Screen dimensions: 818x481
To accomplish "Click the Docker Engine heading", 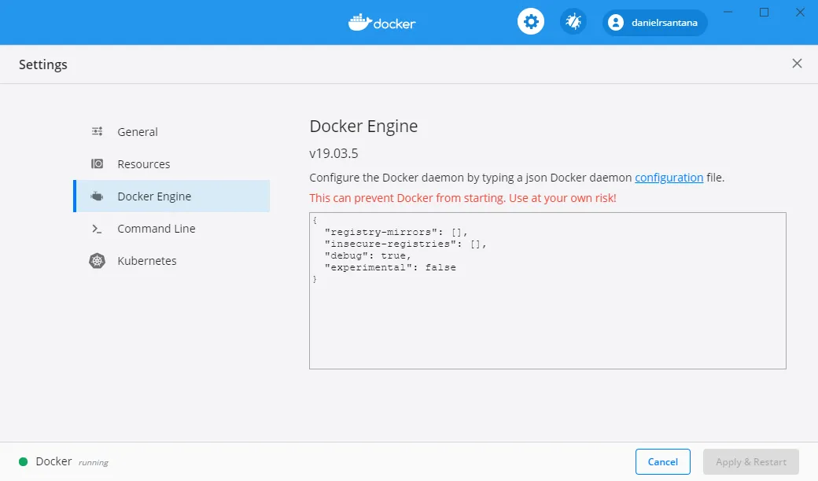I will [x=363, y=126].
